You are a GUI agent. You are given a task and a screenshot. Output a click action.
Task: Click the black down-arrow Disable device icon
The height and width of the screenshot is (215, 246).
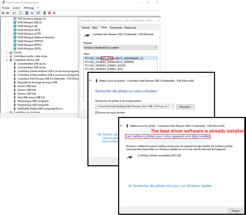pos(54,13)
